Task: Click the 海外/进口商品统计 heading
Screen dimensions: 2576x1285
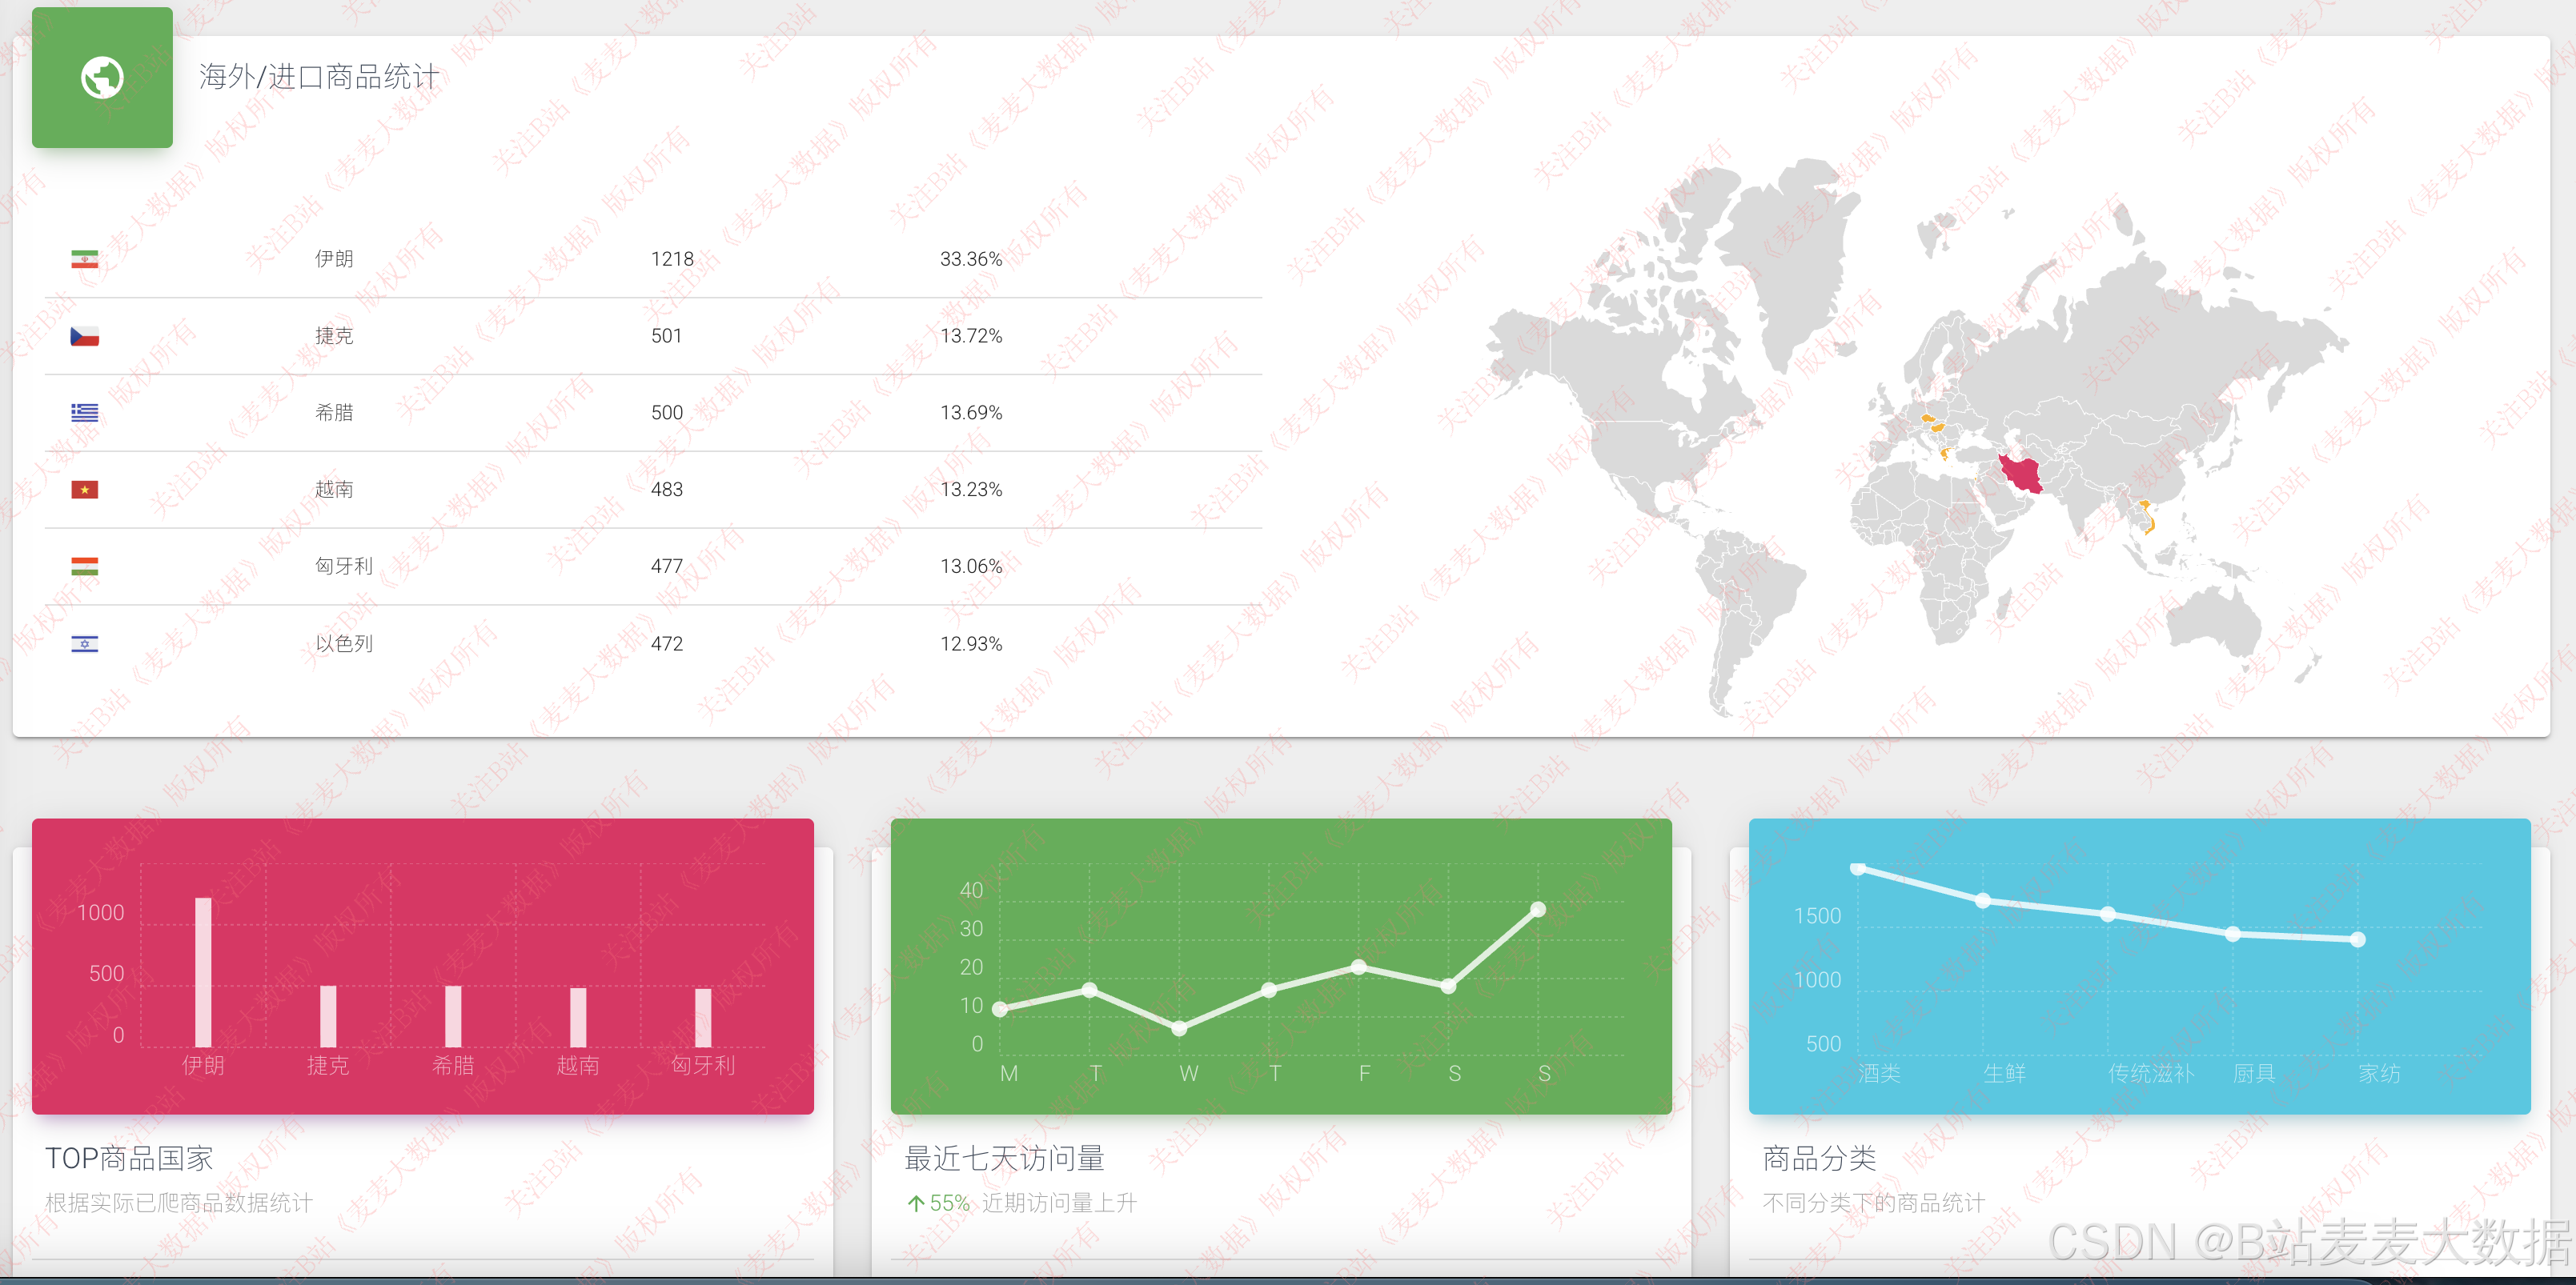Action: (x=319, y=77)
